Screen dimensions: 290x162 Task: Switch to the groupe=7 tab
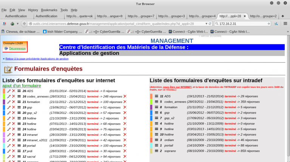pos(141,16)
